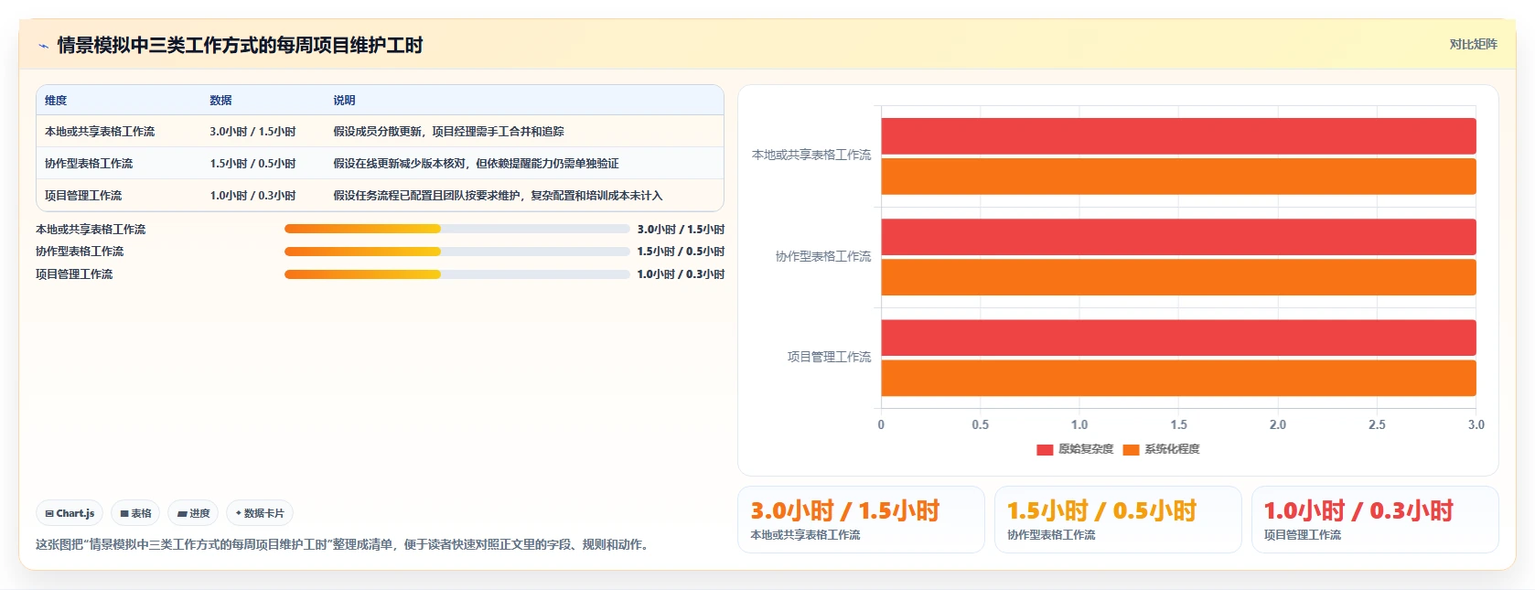Click the orange bar for 协作型表格工作流

[1178, 277]
